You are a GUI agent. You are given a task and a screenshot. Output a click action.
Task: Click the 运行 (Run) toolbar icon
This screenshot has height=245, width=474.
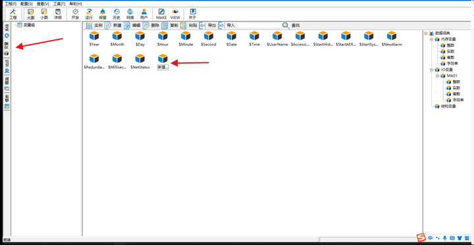[89, 14]
